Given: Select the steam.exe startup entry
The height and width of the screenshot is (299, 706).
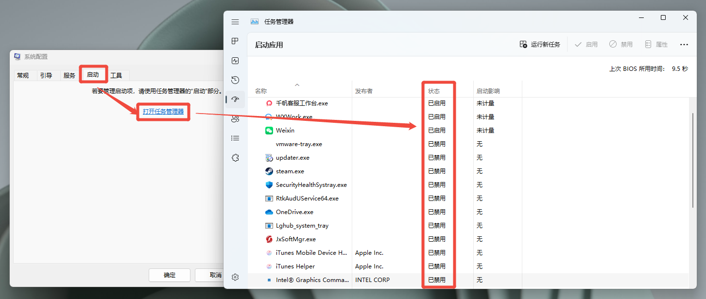Looking at the screenshot, I should [290, 171].
